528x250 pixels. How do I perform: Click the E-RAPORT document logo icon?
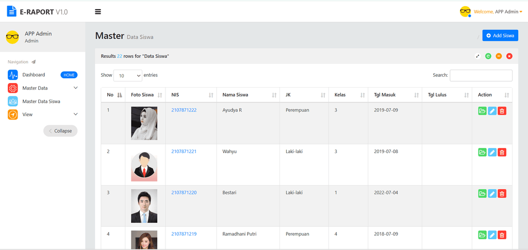click(11, 11)
